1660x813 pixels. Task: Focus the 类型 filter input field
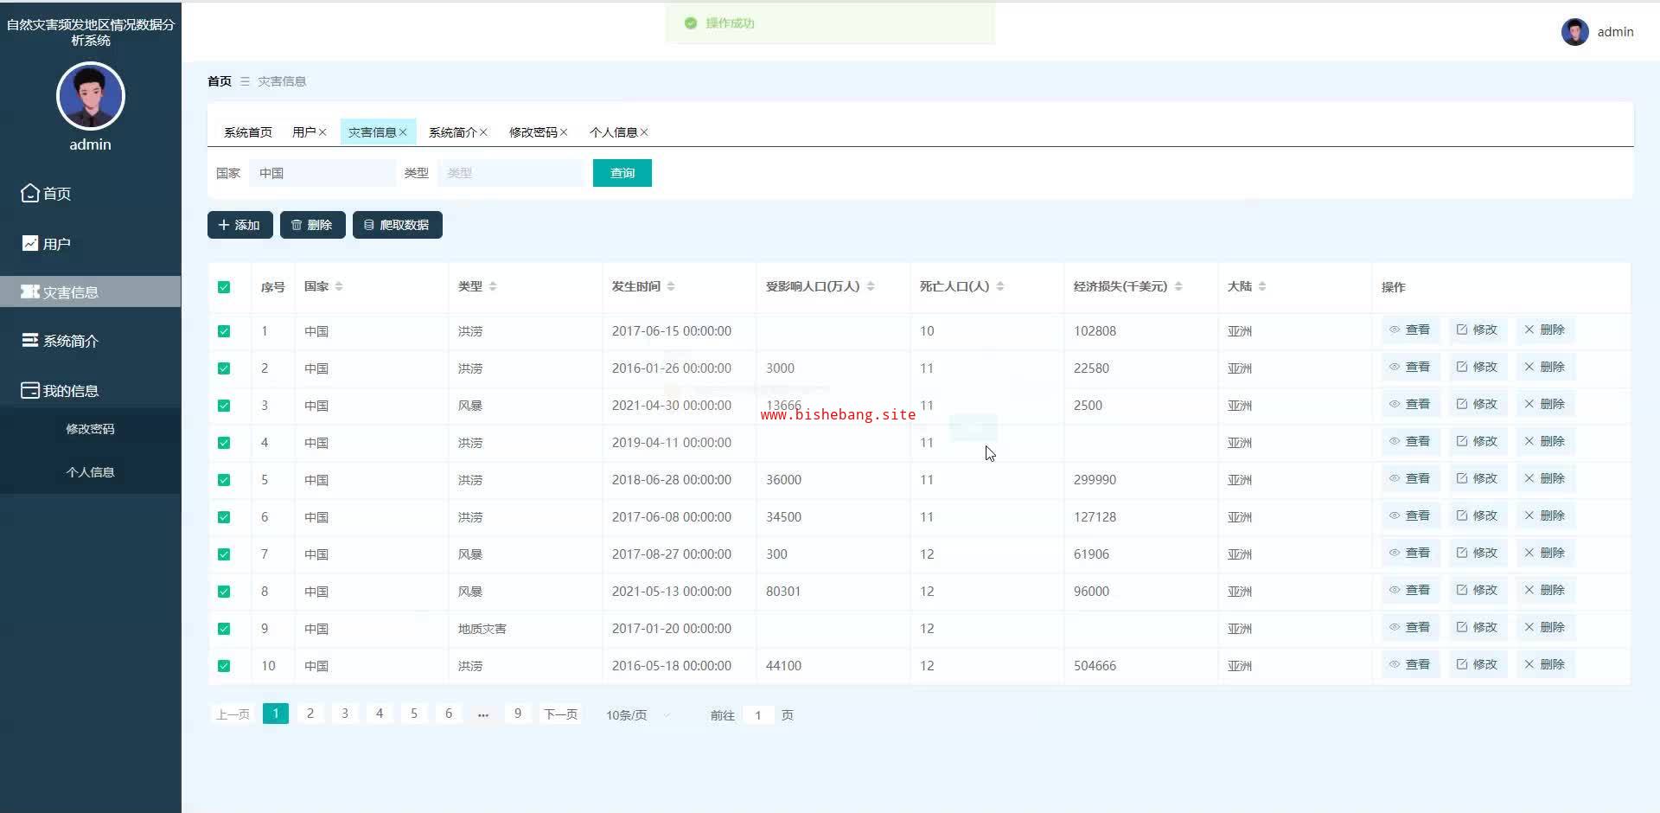click(510, 173)
